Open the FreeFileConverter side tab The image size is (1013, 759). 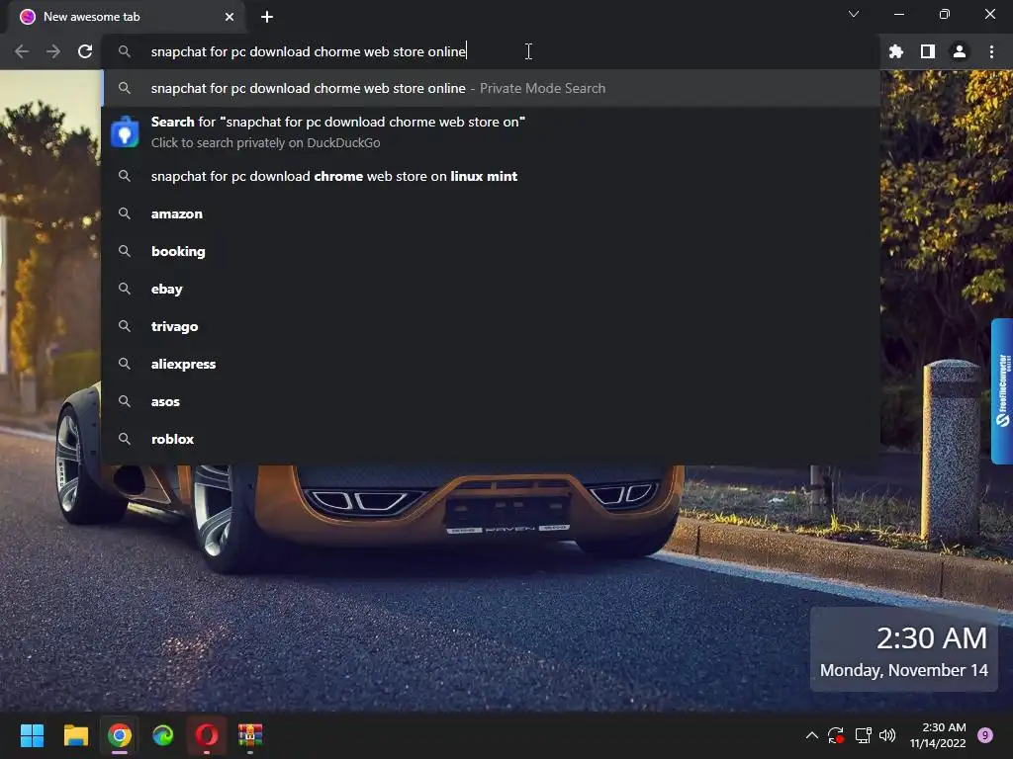pyautogui.click(x=1002, y=391)
